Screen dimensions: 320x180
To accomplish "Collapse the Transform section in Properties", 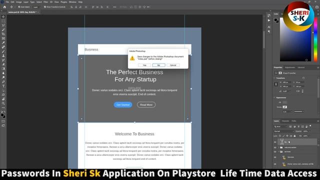I will coord(274,78).
